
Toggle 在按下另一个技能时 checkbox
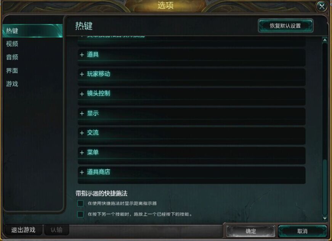pyautogui.click(x=80, y=214)
